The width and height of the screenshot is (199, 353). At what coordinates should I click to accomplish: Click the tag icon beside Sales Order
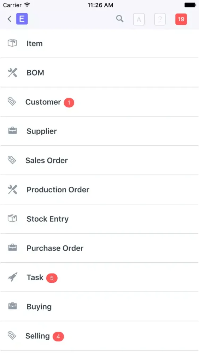click(12, 160)
